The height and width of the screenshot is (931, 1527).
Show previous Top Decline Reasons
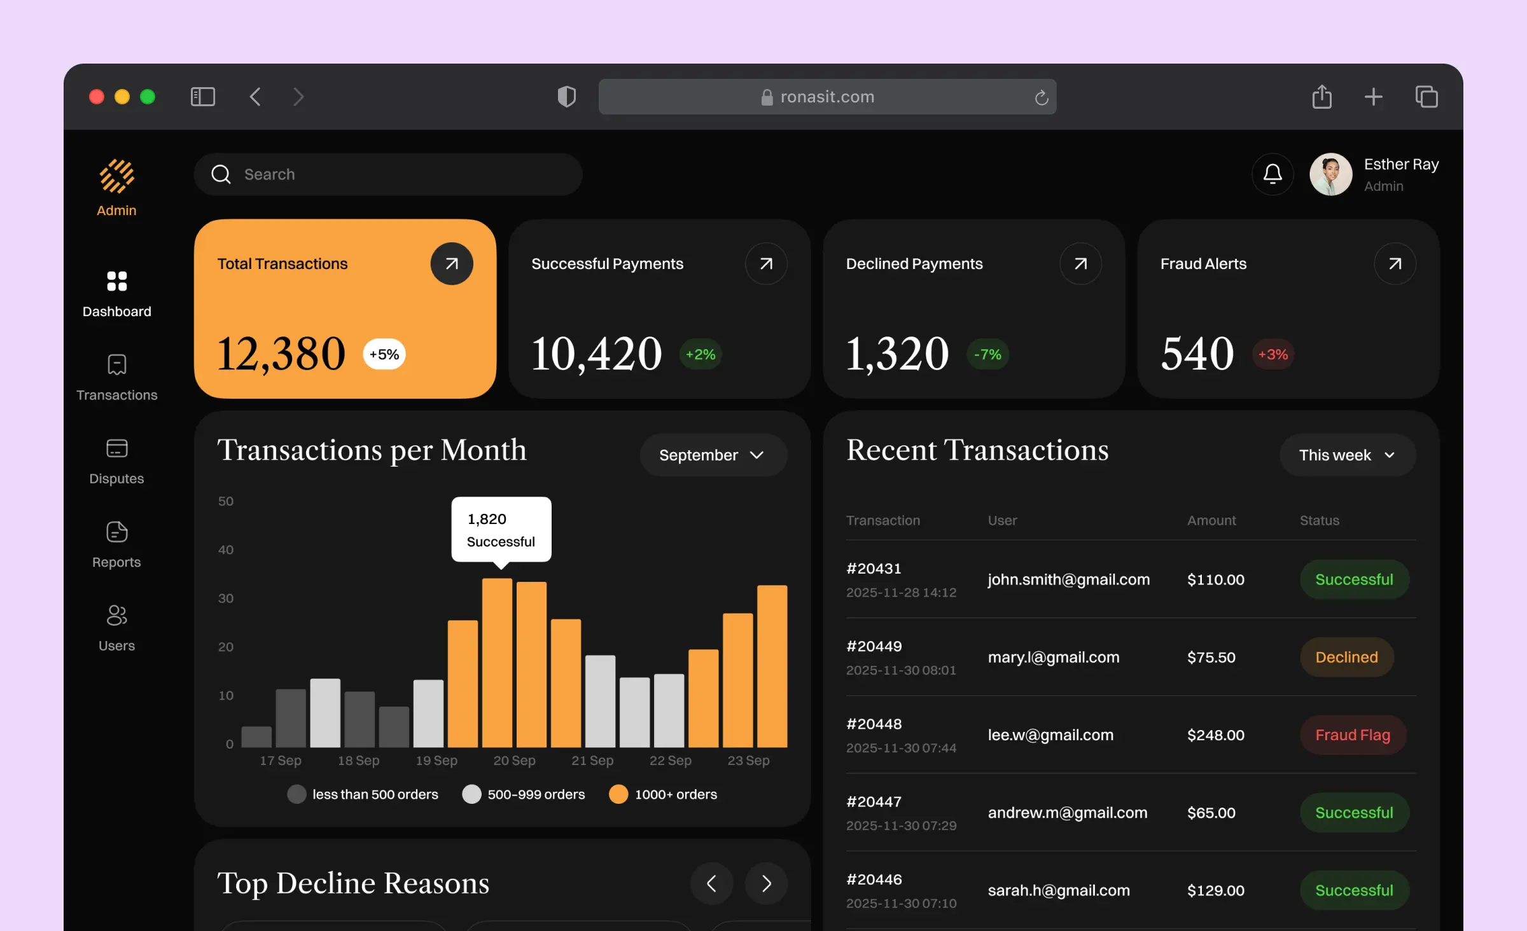tap(711, 883)
